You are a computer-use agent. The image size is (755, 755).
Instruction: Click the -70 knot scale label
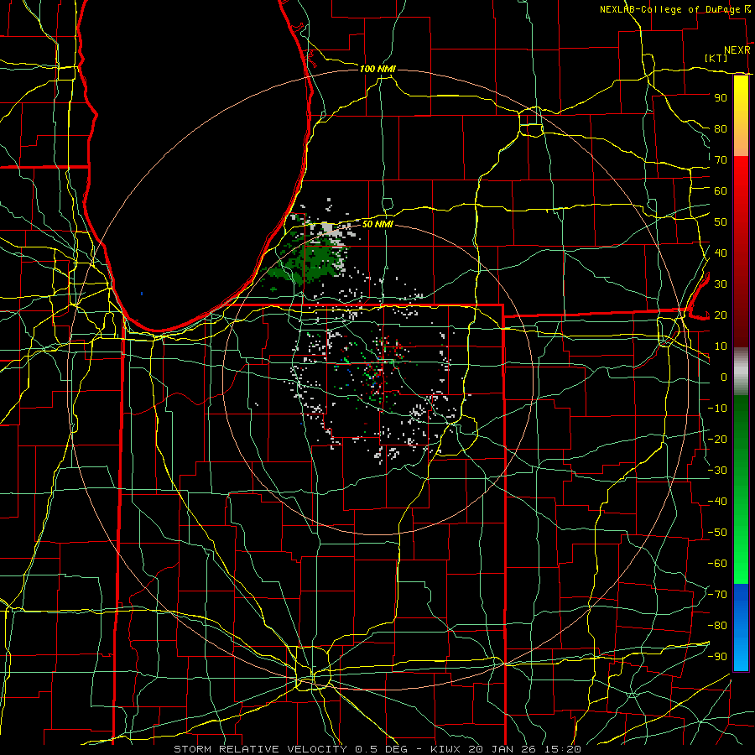tap(717, 595)
